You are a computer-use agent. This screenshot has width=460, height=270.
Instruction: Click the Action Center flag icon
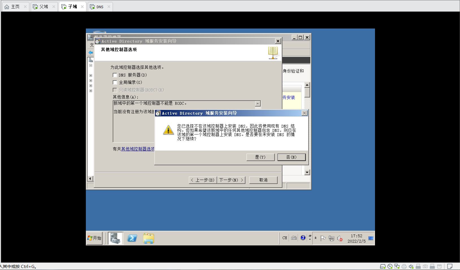pyautogui.click(x=323, y=238)
